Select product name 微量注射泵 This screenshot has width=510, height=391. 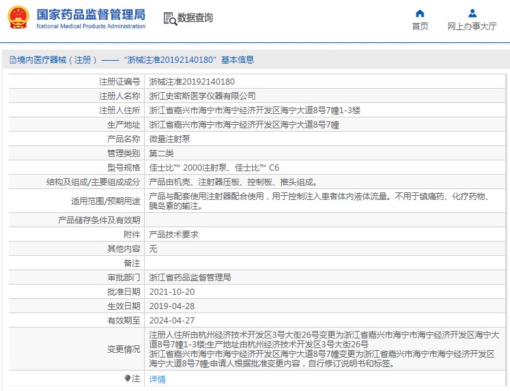pos(169,139)
